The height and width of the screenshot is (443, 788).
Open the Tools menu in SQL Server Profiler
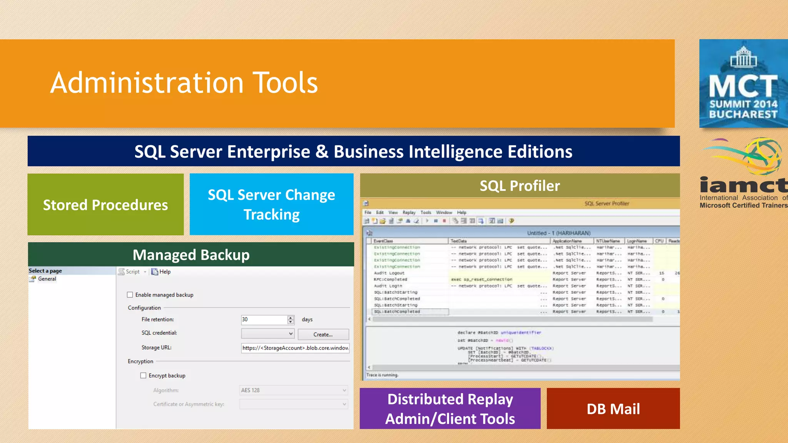426,212
